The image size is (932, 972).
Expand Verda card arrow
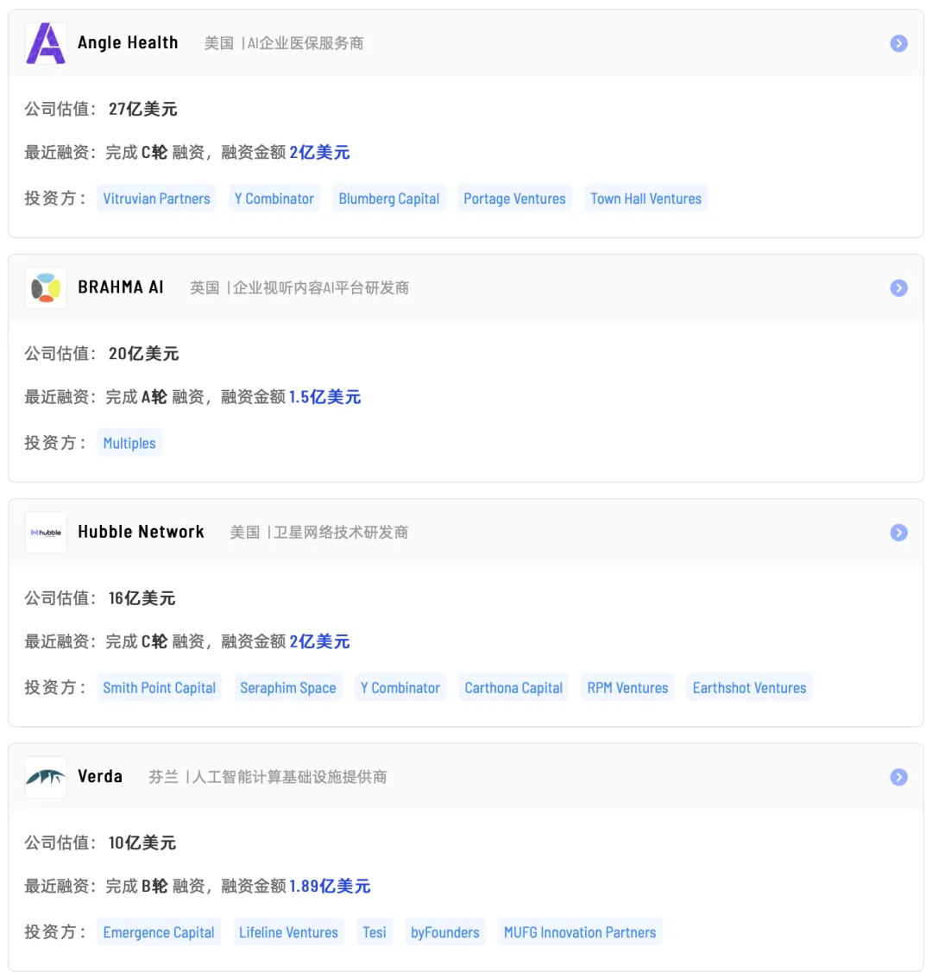[898, 777]
